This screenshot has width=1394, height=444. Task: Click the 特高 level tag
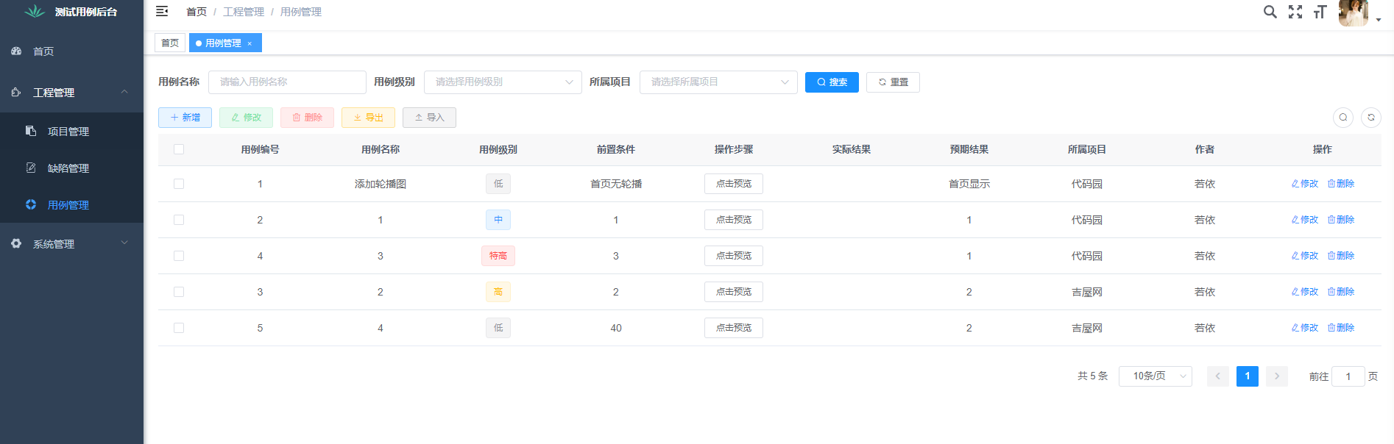coord(498,256)
